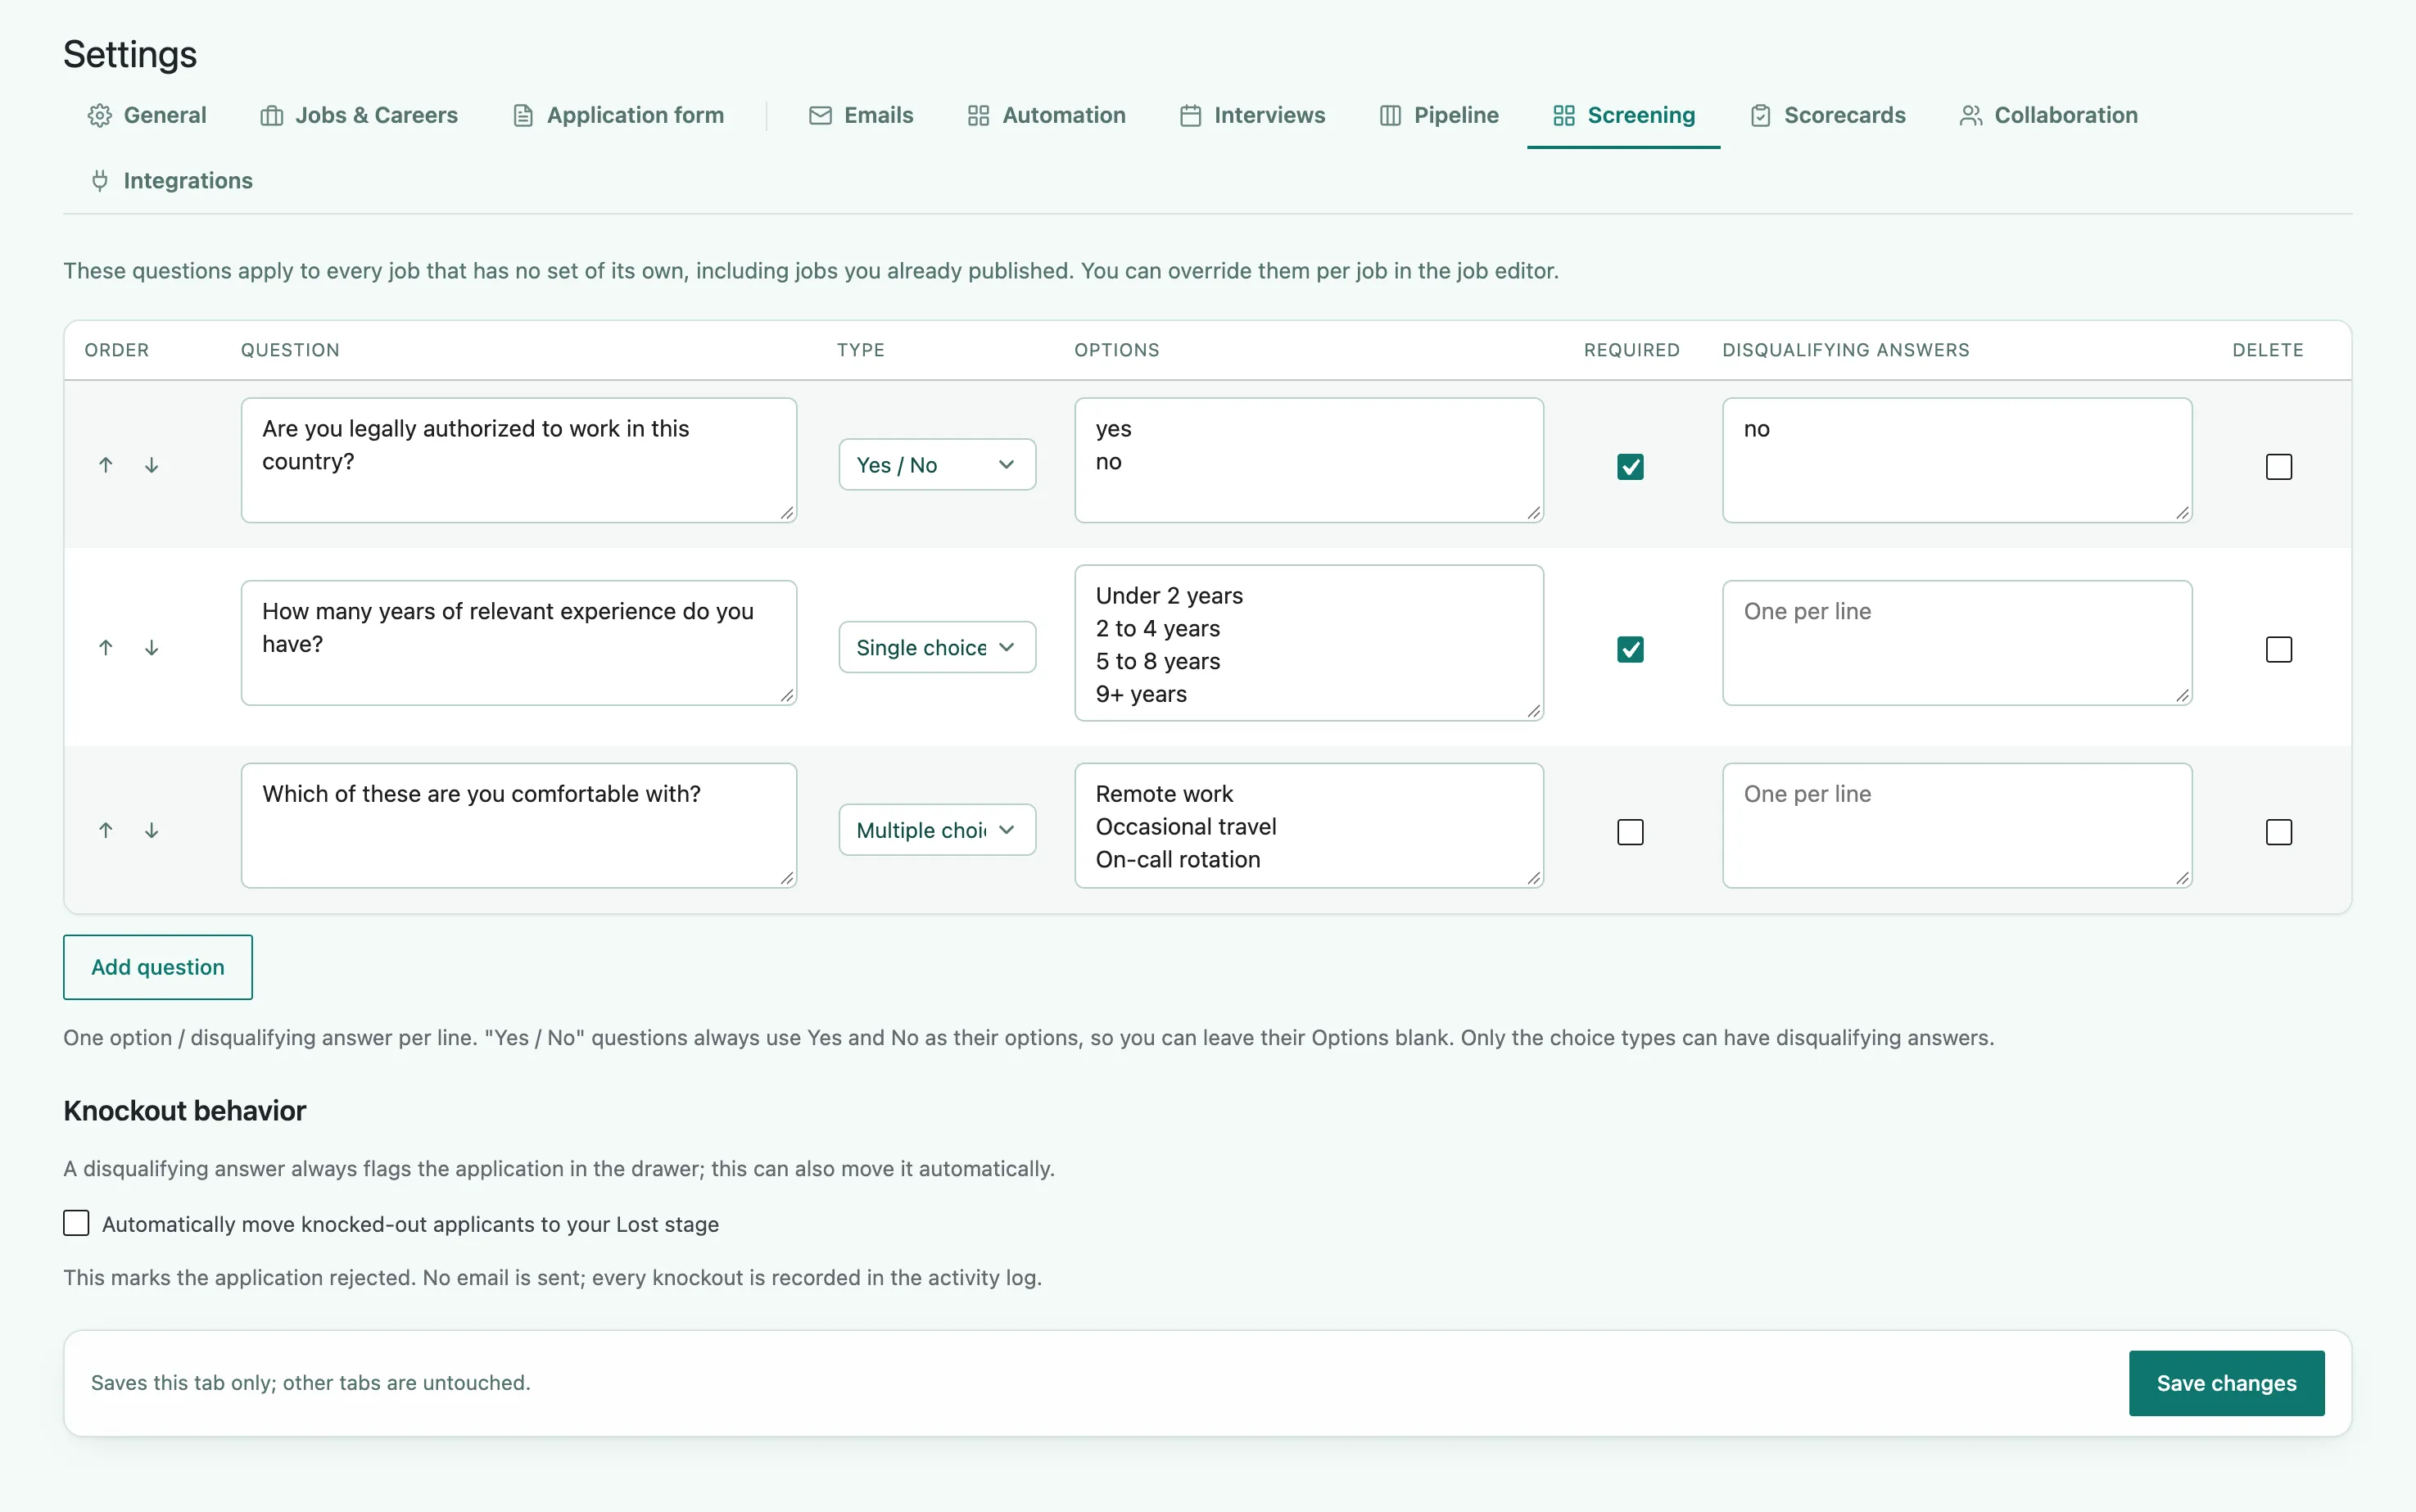Go to the Application form tab
The image size is (2416, 1512).
pos(619,115)
